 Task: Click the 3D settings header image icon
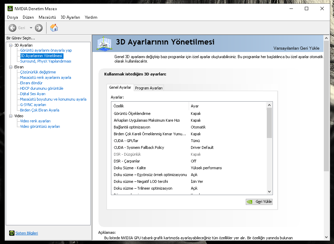pyautogui.click(x=104, y=43)
